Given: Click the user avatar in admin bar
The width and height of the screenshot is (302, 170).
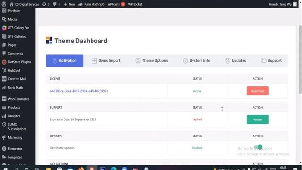Looking at the screenshot, I should (x=294, y=4).
